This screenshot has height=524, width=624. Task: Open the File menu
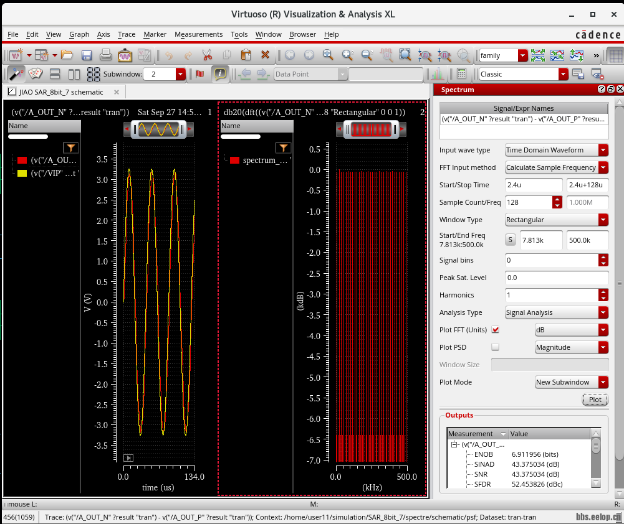pyautogui.click(x=12, y=34)
